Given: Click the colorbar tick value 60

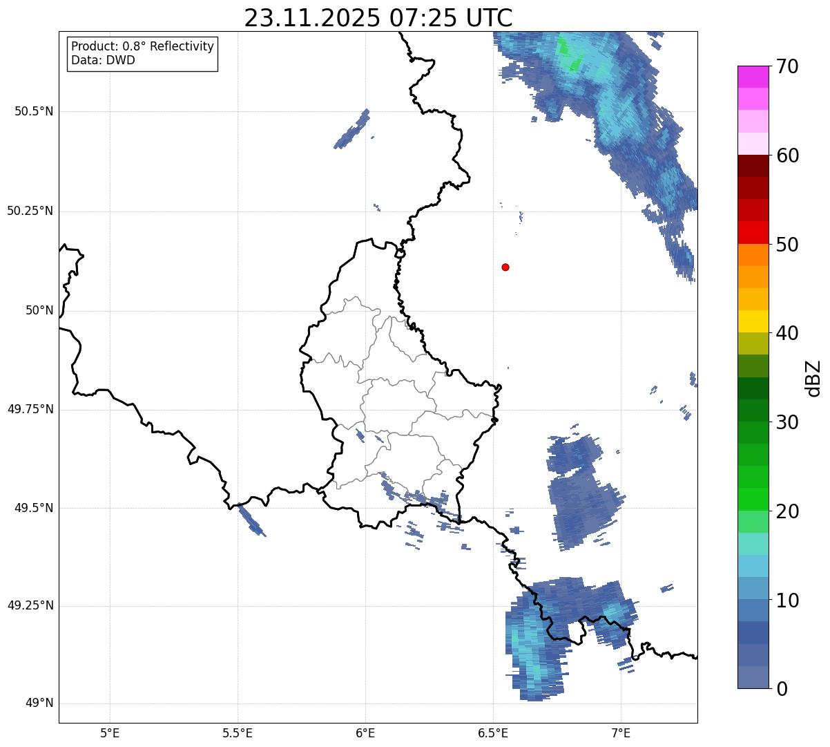Looking at the screenshot, I should pyautogui.click(x=787, y=155).
